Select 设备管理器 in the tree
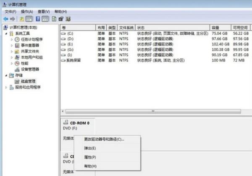 point(30,69)
